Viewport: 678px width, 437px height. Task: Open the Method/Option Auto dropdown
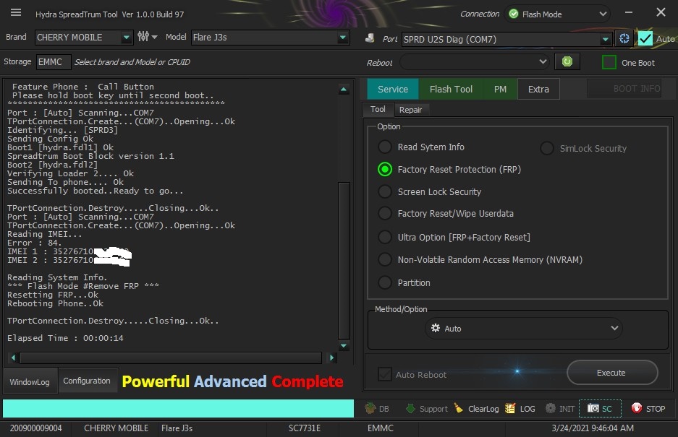coord(524,328)
